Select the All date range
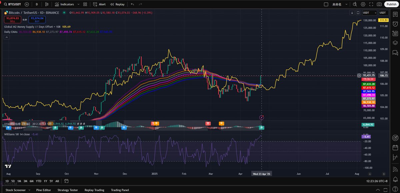The width and height of the screenshot is (400, 193). tap(57, 181)
